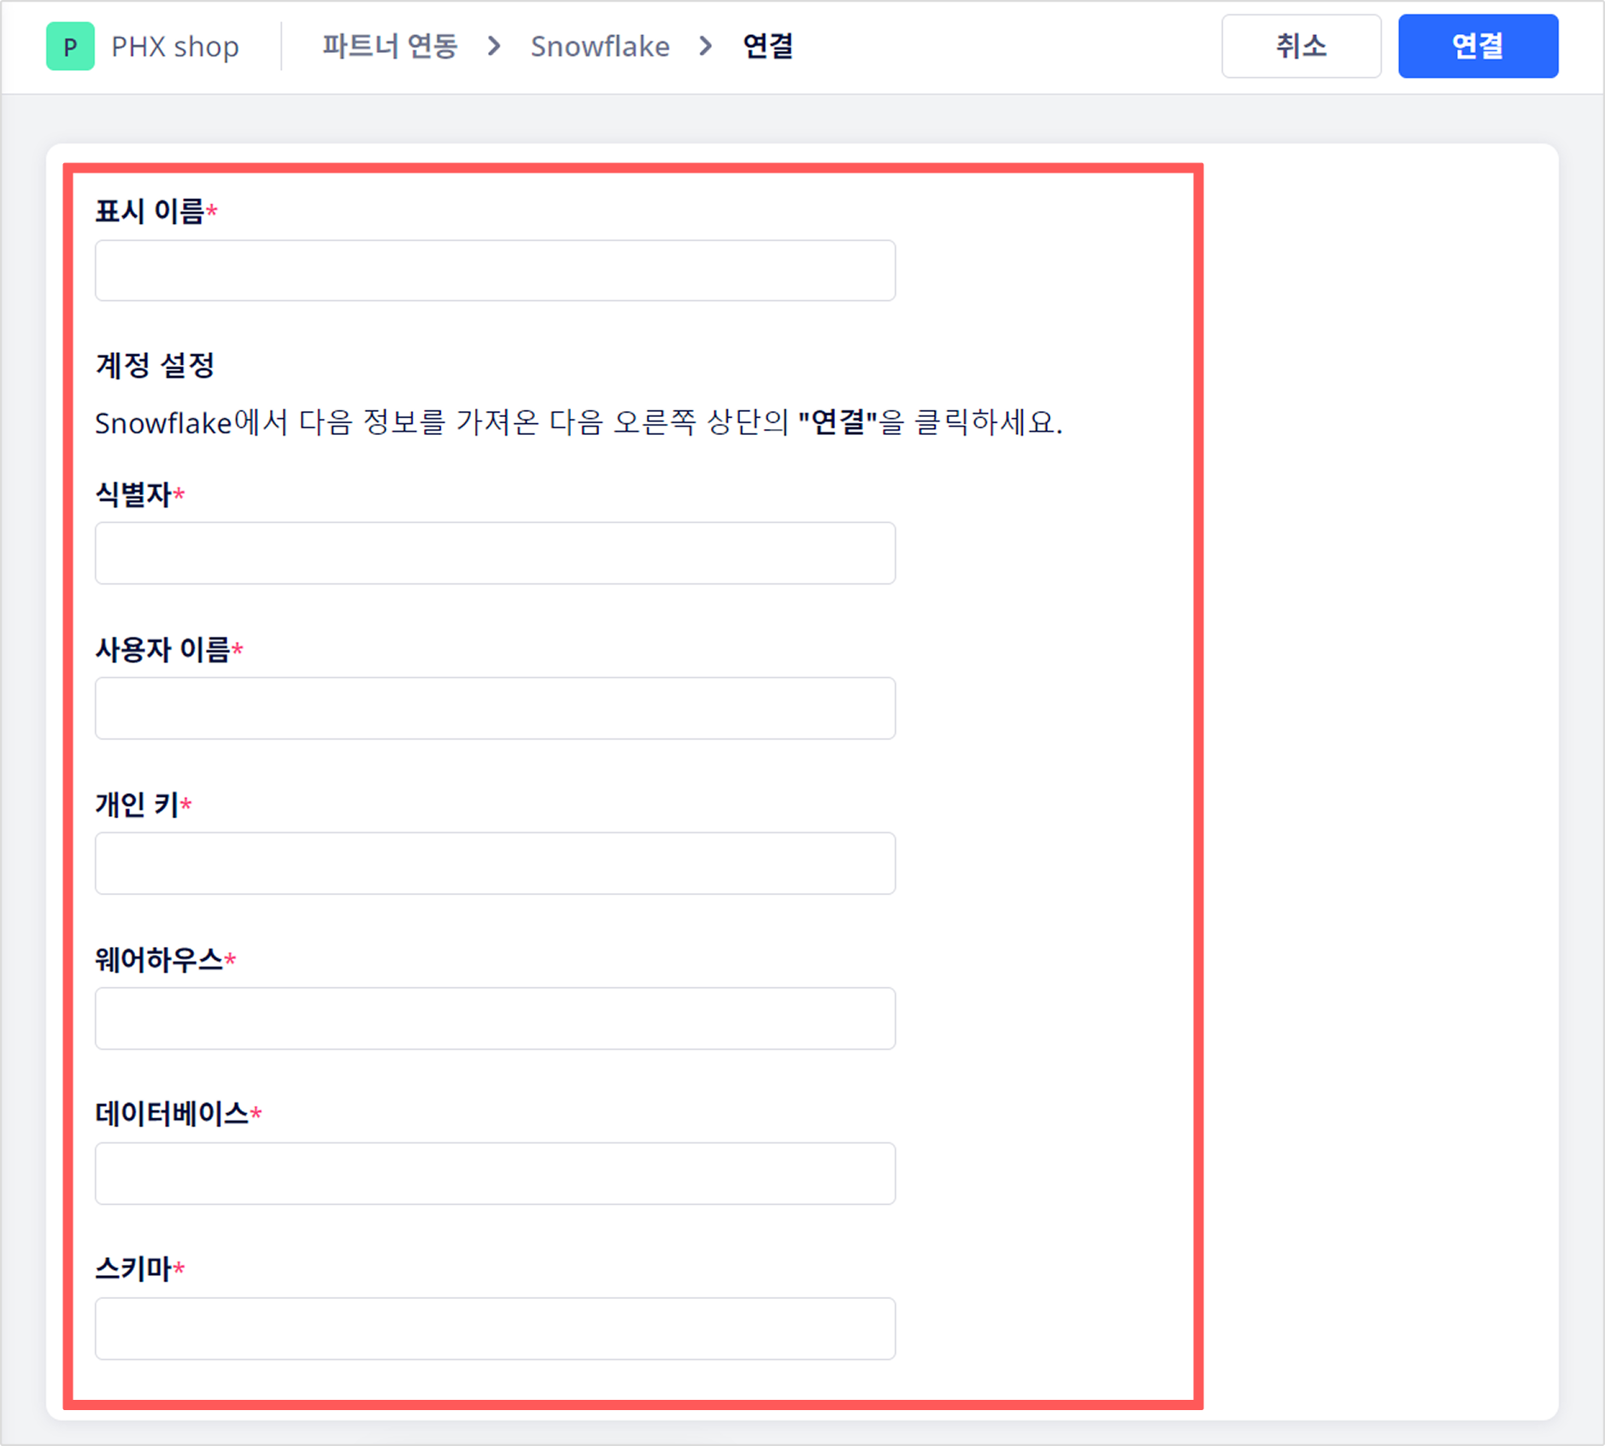
Task: Focus the 개인 키 input field
Action: click(x=495, y=863)
